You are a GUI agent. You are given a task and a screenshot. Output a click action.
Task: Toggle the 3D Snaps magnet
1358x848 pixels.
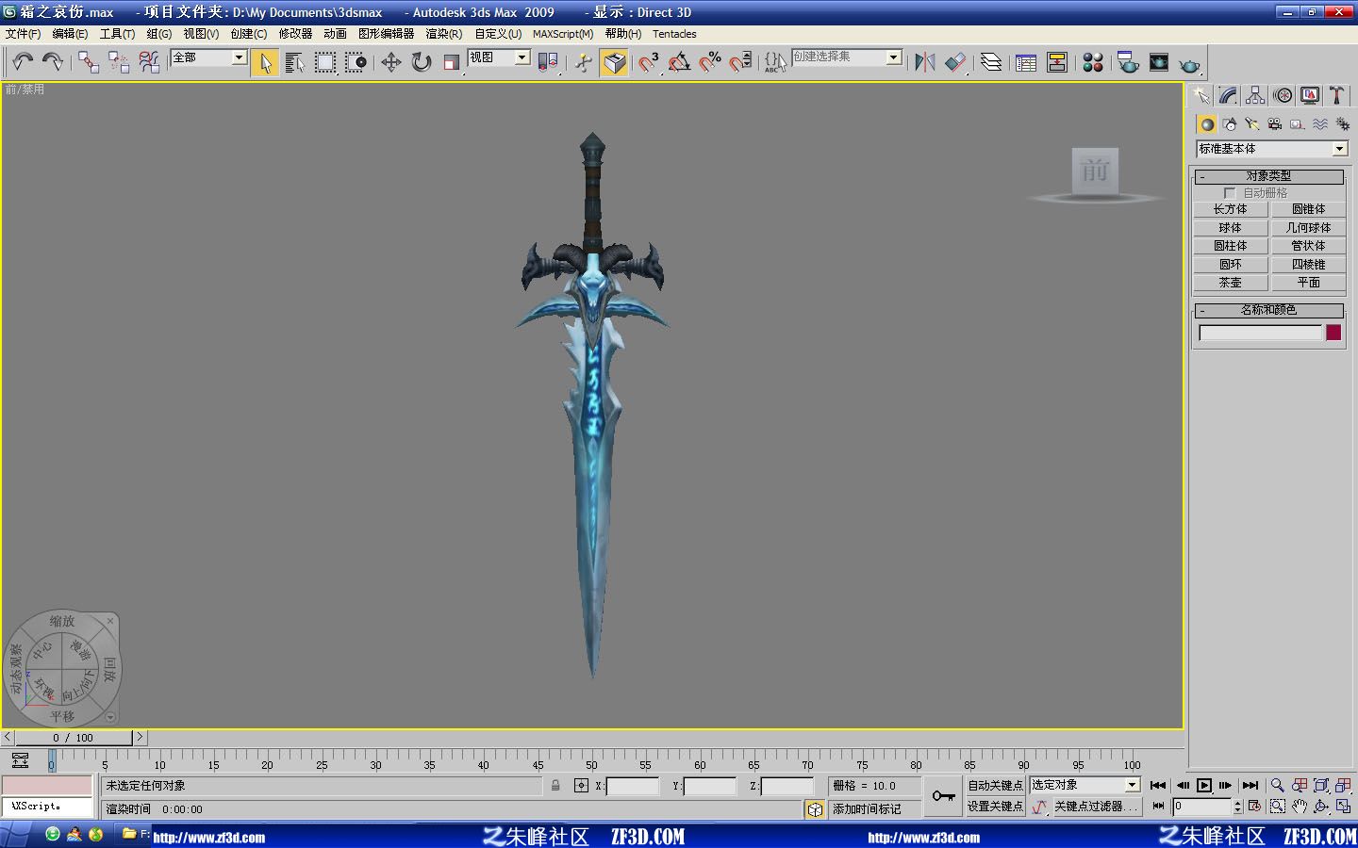pyautogui.click(x=648, y=62)
